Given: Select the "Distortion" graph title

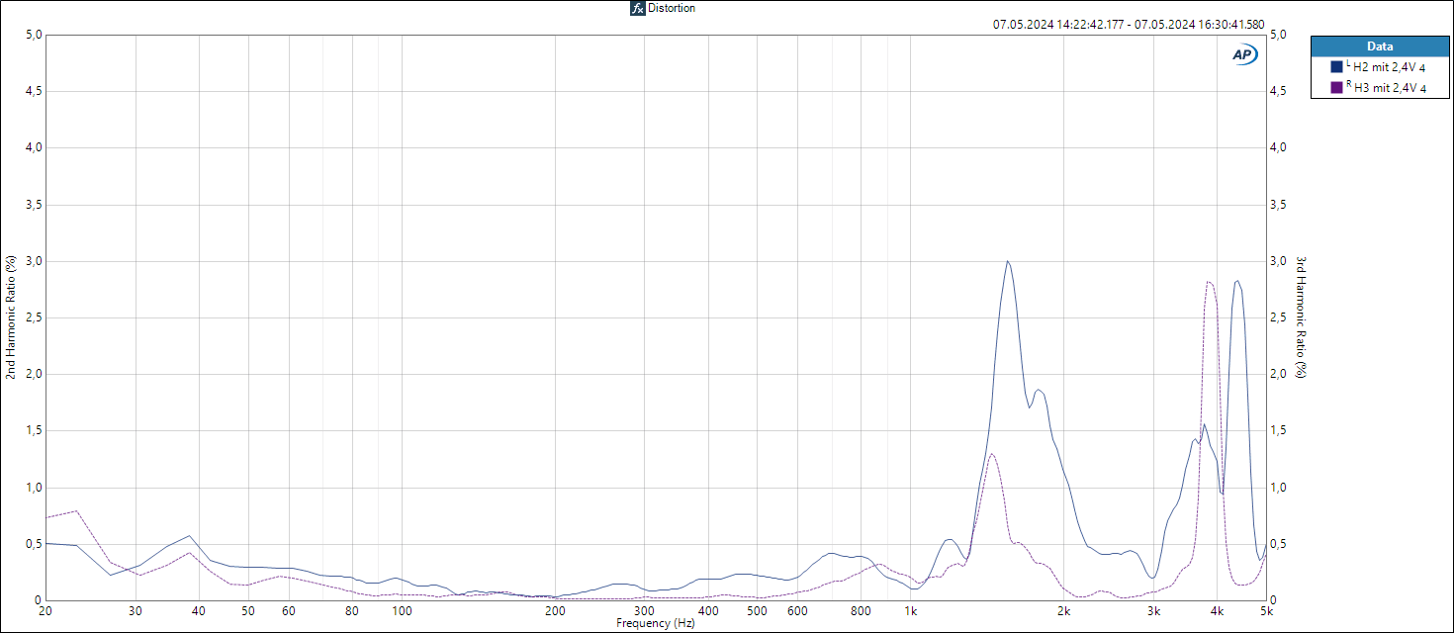Looking at the screenshot, I should click(x=672, y=8).
